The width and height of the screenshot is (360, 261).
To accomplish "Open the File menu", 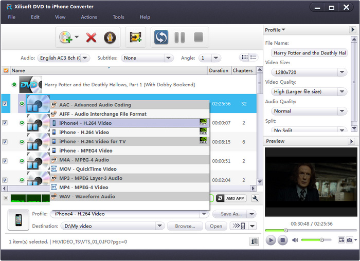I will (12, 17).
